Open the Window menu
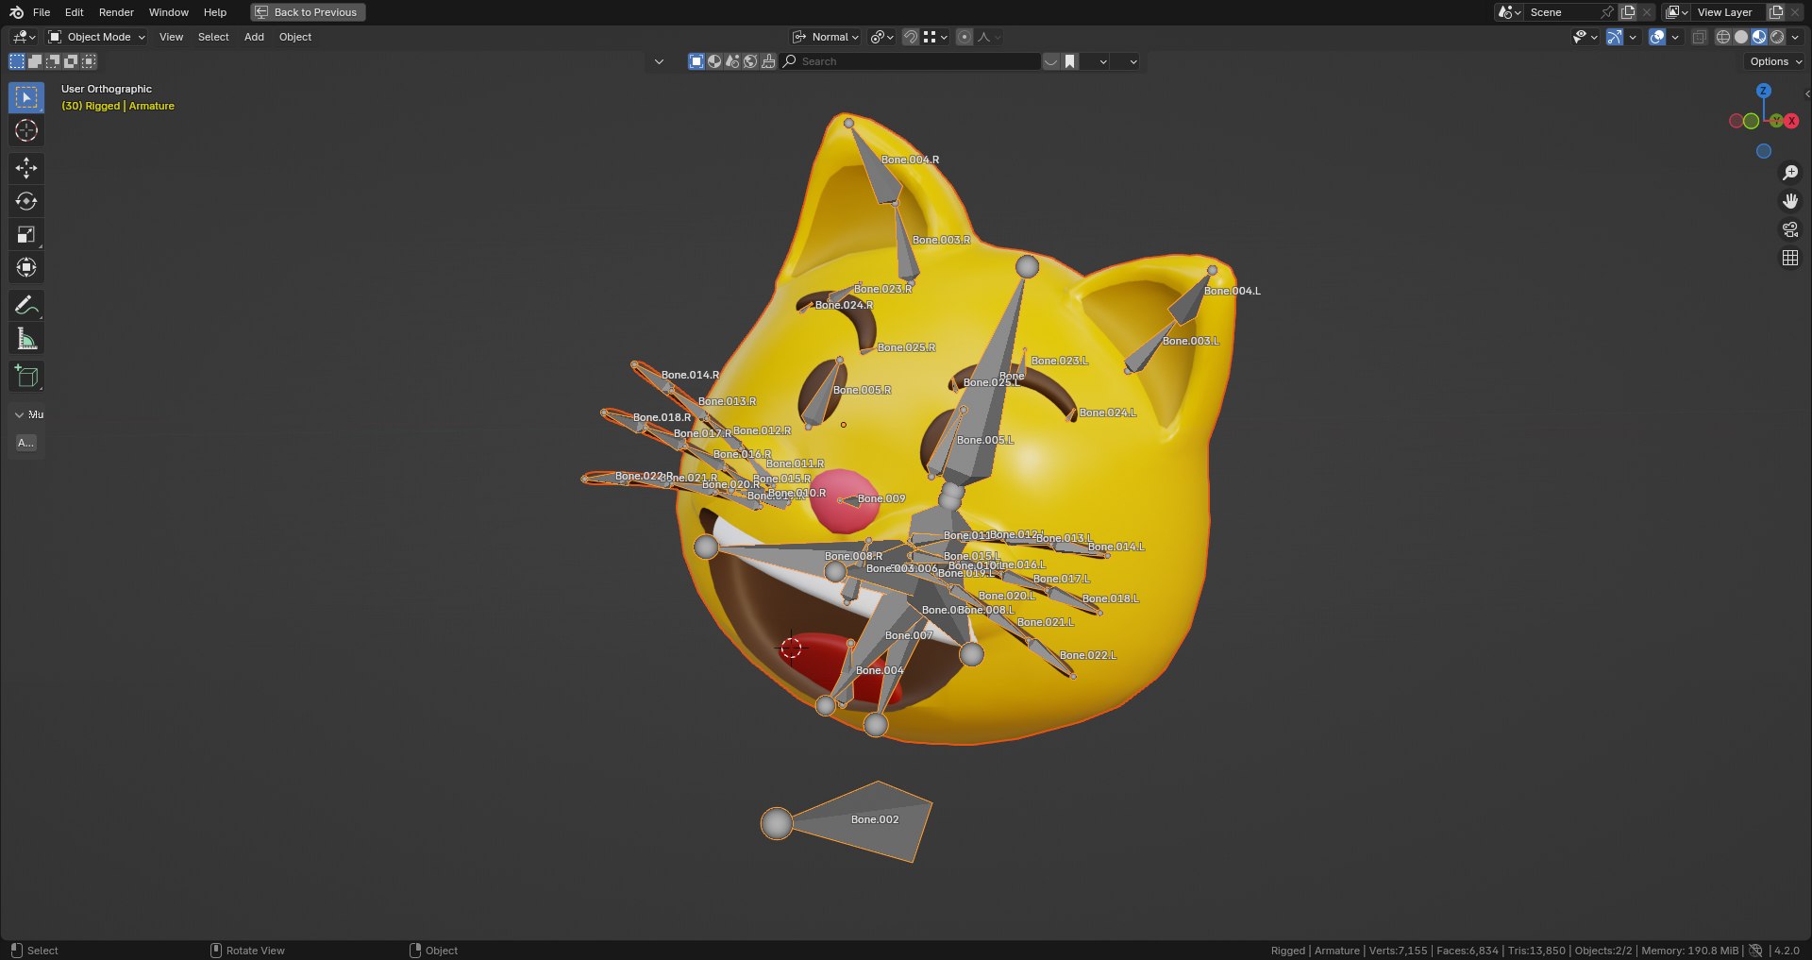1812x960 pixels. click(x=169, y=12)
